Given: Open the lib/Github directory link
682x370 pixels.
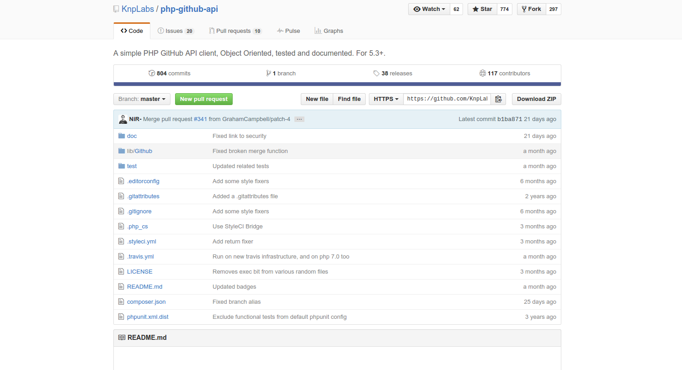Looking at the screenshot, I should (x=139, y=151).
